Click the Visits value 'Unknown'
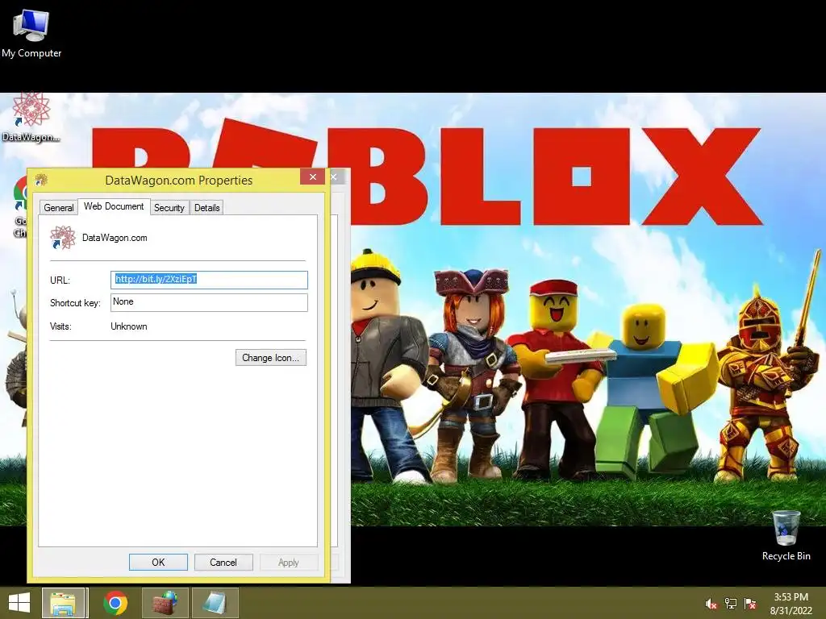Image resolution: width=826 pixels, height=619 pixels. pyautogui.click(x=128, y=326)
